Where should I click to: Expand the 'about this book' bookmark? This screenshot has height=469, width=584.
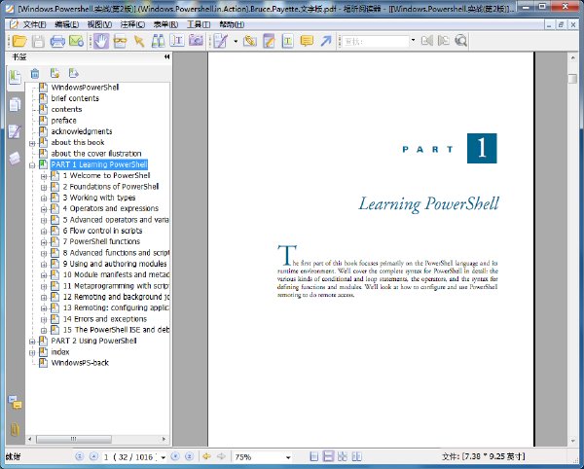(x=32, y=143)
